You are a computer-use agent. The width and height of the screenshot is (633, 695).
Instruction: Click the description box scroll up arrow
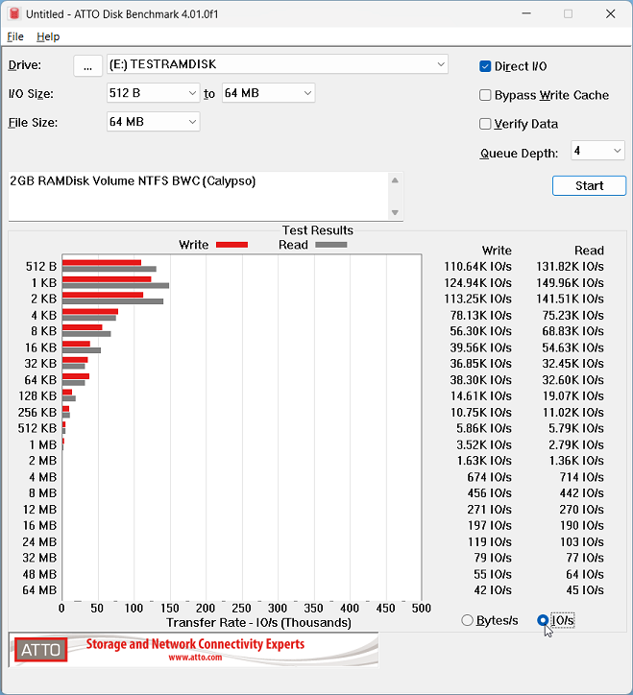pyautogui.click(x=395, y=180)
